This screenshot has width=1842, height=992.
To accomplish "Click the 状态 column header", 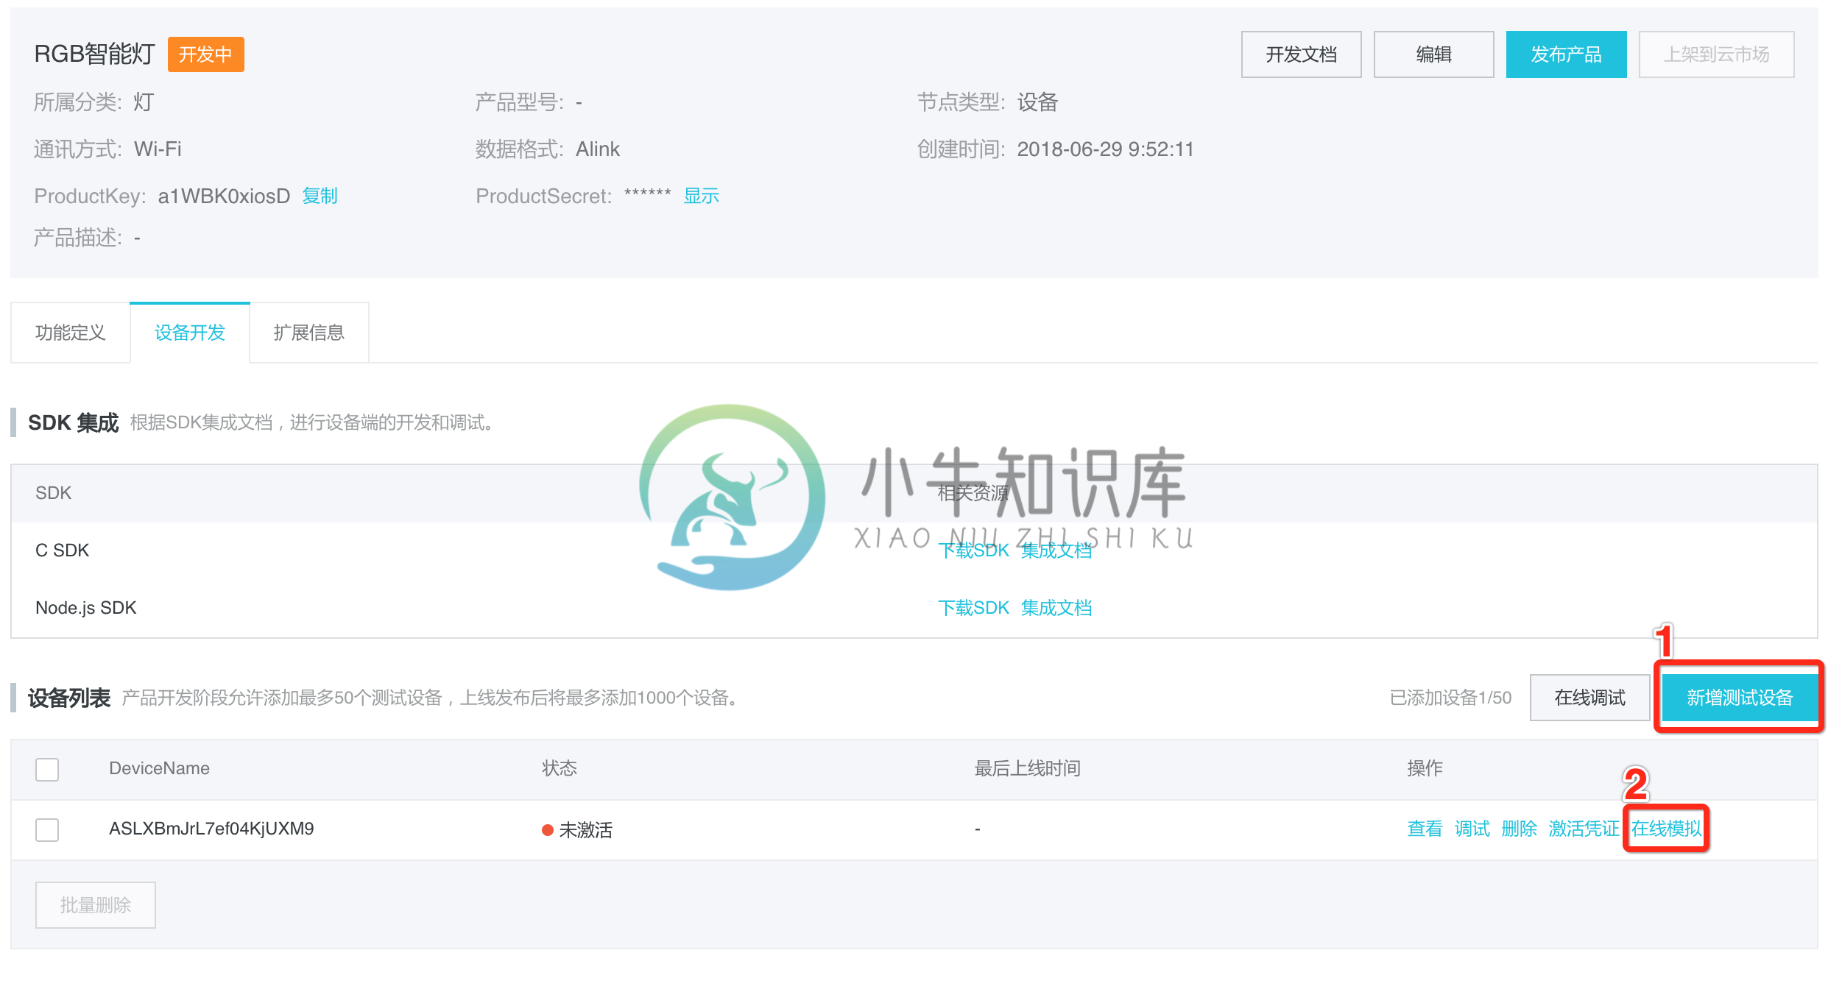I will (560, 768).
